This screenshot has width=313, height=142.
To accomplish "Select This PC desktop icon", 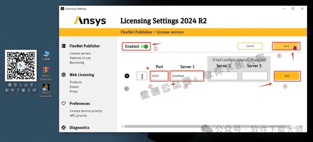I will point(46,56).
